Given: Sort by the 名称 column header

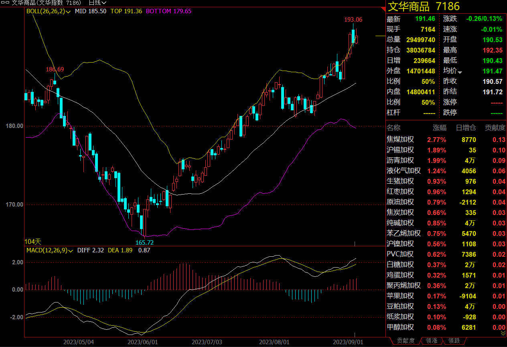Looking at the screenshot, I should [x=393, y=128].
